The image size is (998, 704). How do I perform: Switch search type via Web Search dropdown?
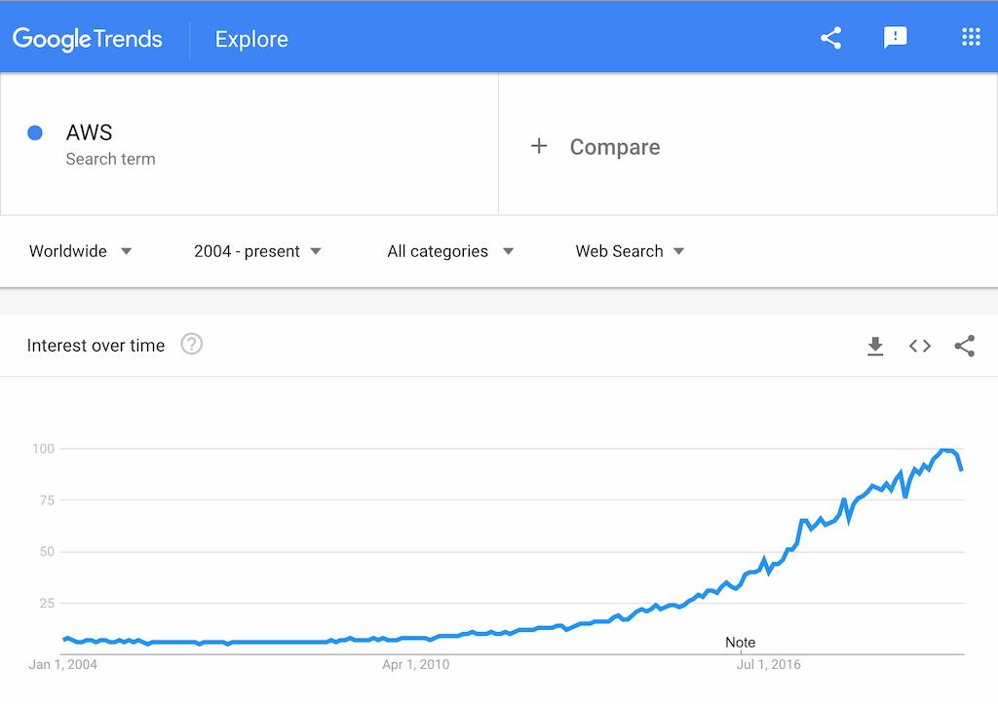tap(630, 250)
